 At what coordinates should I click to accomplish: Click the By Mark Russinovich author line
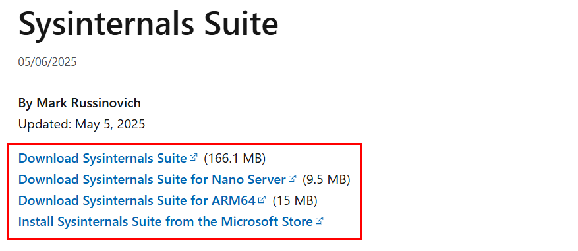tap(80, 103)
